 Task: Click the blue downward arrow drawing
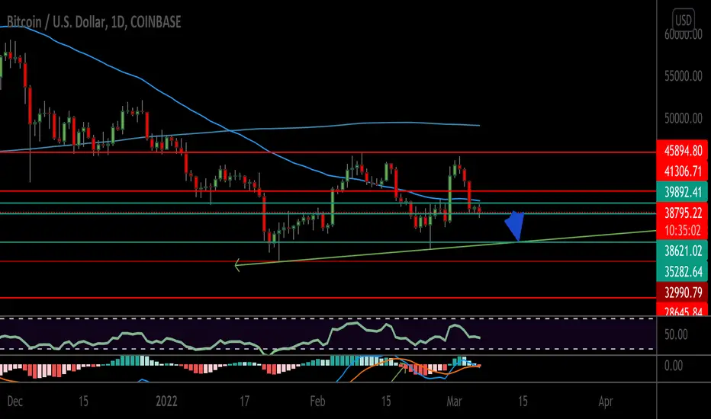coord(515,225)
